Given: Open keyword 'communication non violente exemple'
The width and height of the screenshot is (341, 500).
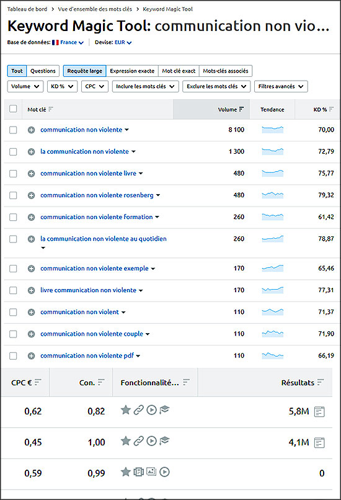Looking at the screenshot, I should point(94,269).
